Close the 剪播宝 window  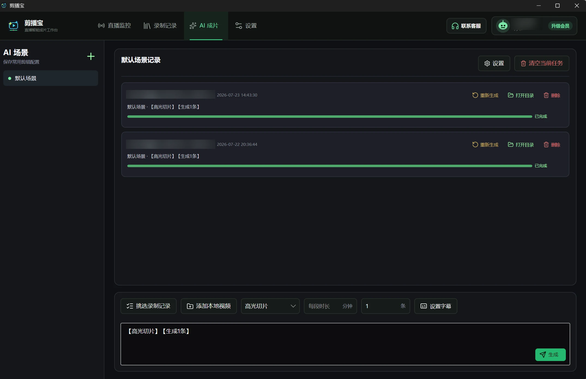pos(577,5)
